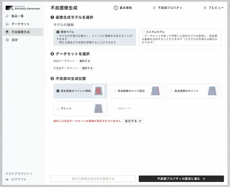Click the データセット image icon in sidebar

click(x=8, y=24)
